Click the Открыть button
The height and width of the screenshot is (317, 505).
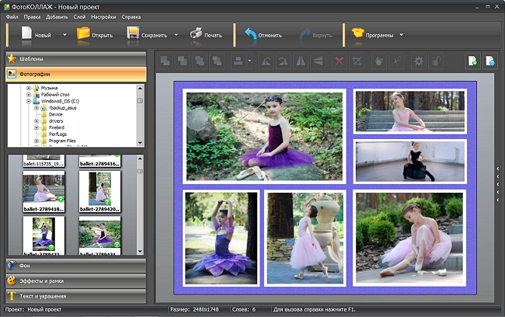(x=94, y=34)
